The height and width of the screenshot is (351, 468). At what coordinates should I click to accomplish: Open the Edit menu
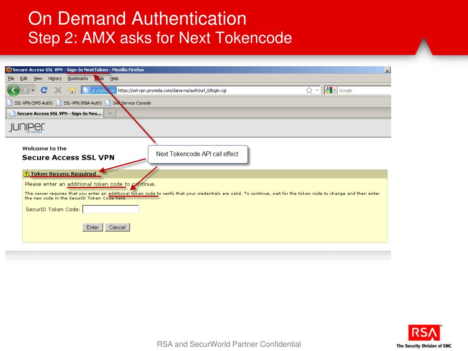(24, 79)
